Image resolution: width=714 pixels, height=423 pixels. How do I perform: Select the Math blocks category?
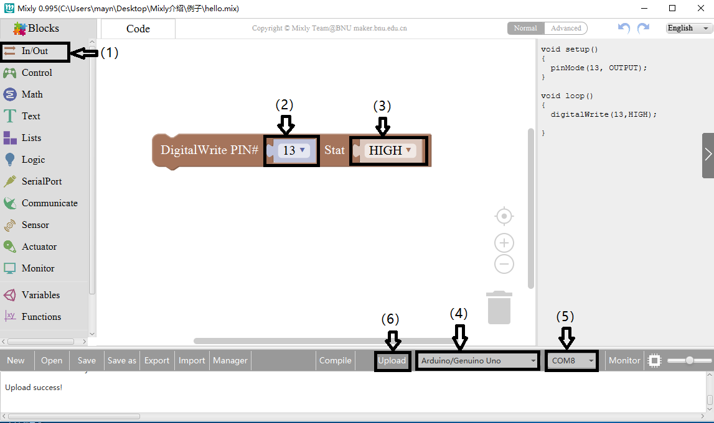coord(32,94)
